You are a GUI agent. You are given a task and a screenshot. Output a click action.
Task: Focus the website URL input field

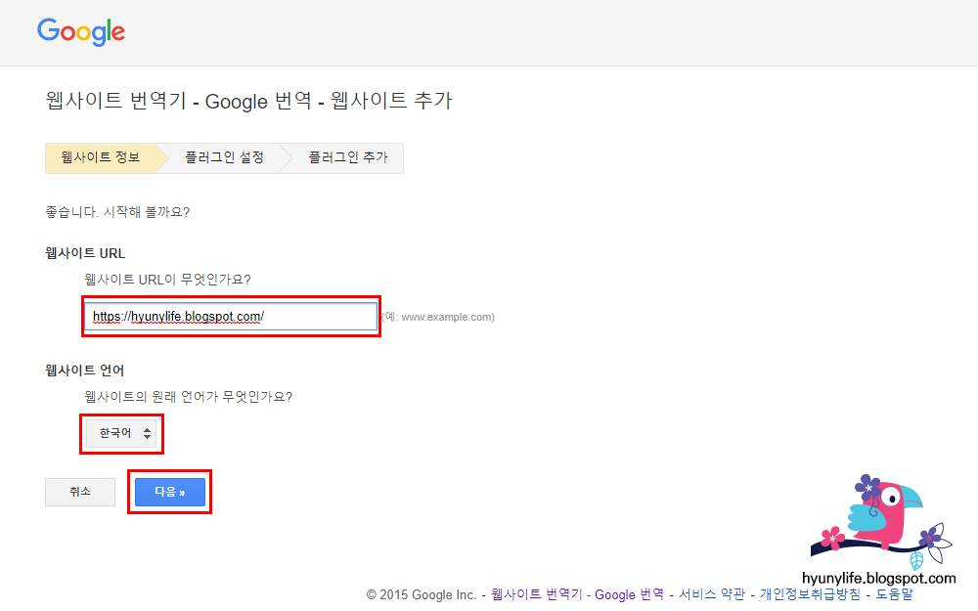pyautogui.click(x=231, y=317)
